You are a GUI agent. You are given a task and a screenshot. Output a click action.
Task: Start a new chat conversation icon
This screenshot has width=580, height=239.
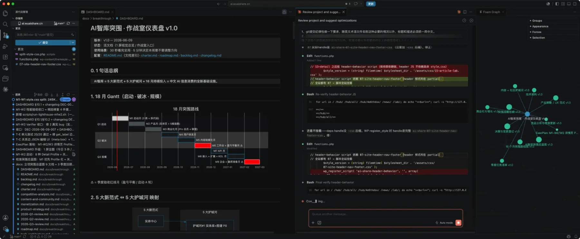click(x=471, y=20)
